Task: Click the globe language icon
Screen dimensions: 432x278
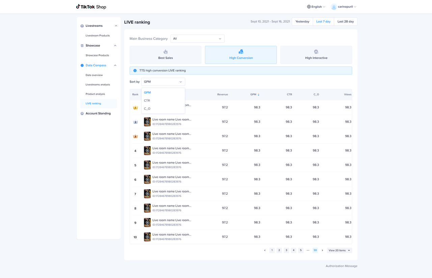Action: pyautogui.click(x=309, y=7)
